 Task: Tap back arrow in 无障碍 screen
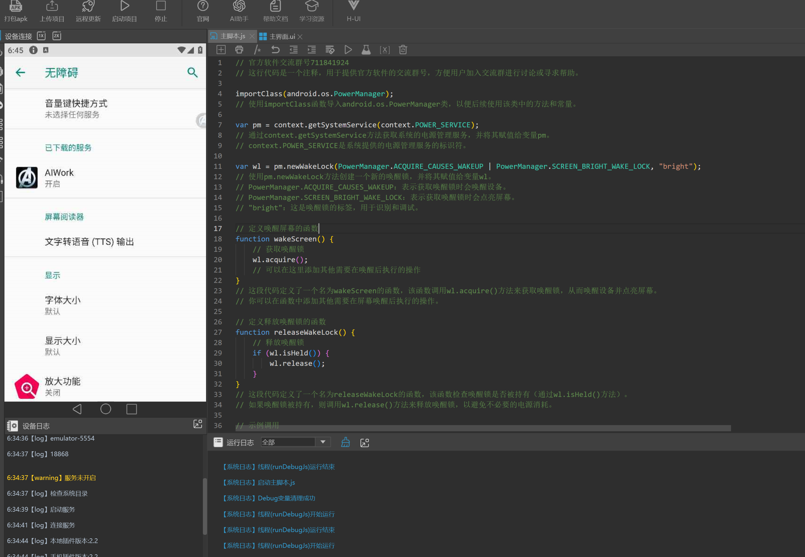pyautogui.click(x=20, y=72)
